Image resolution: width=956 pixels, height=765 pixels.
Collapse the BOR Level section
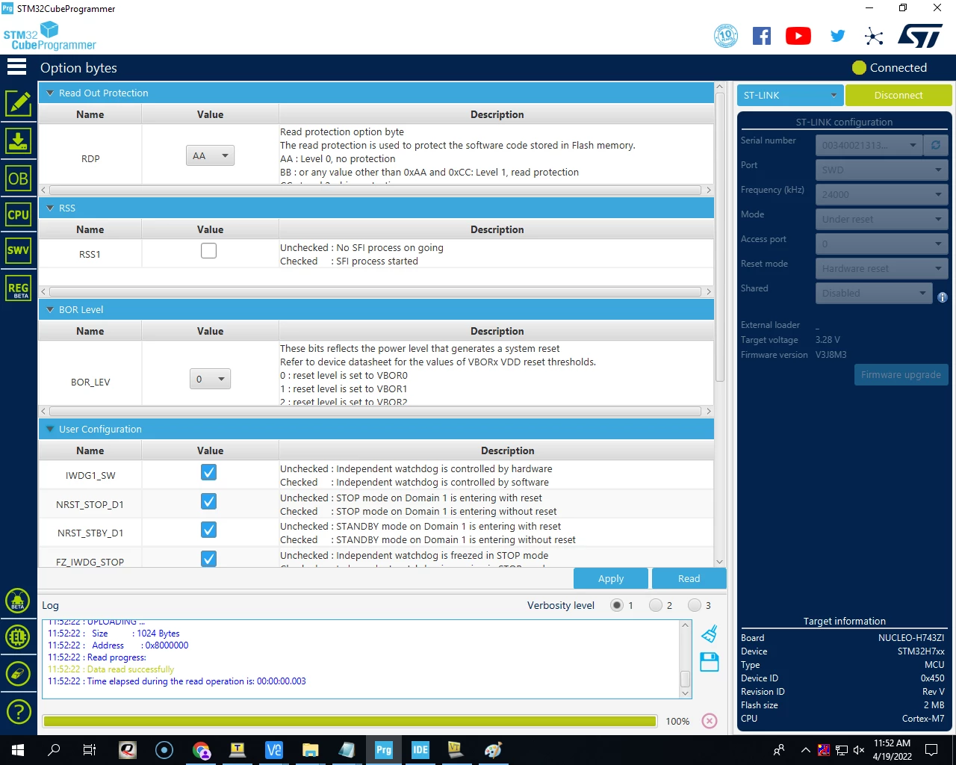tap(51, 310)
